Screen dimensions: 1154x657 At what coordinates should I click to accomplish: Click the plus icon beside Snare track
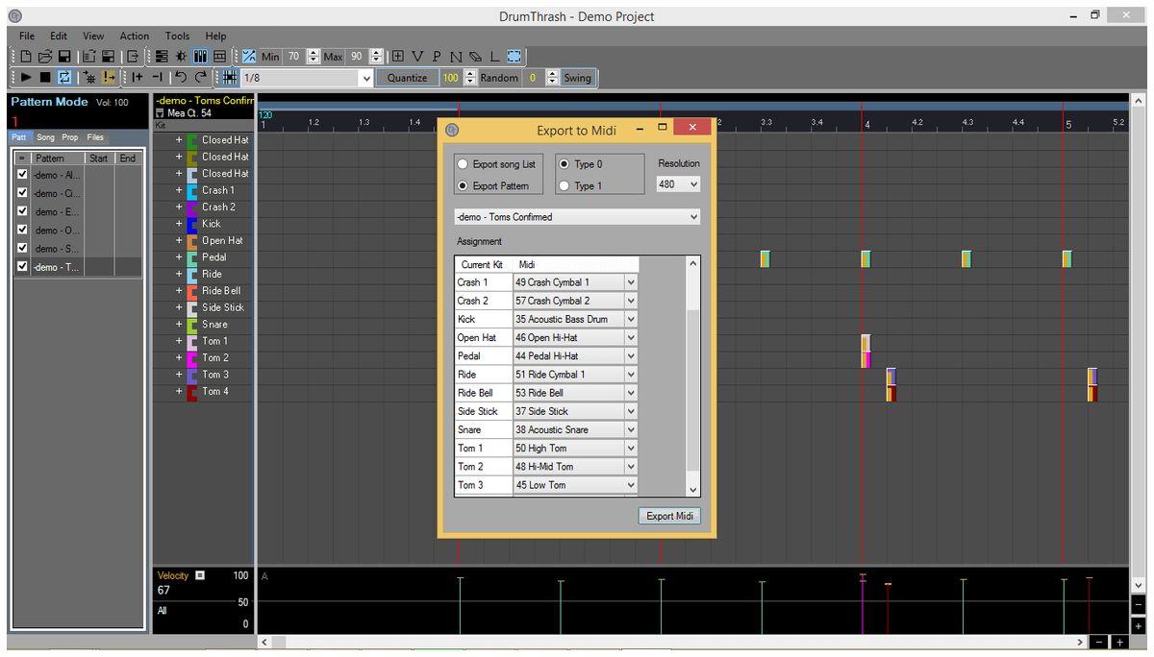[178, 325]
